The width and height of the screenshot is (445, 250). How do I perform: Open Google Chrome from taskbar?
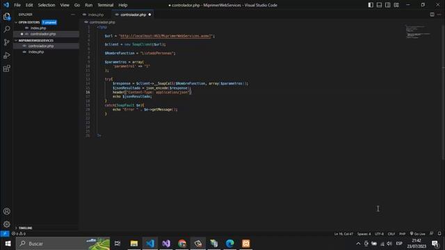[182, 244]
